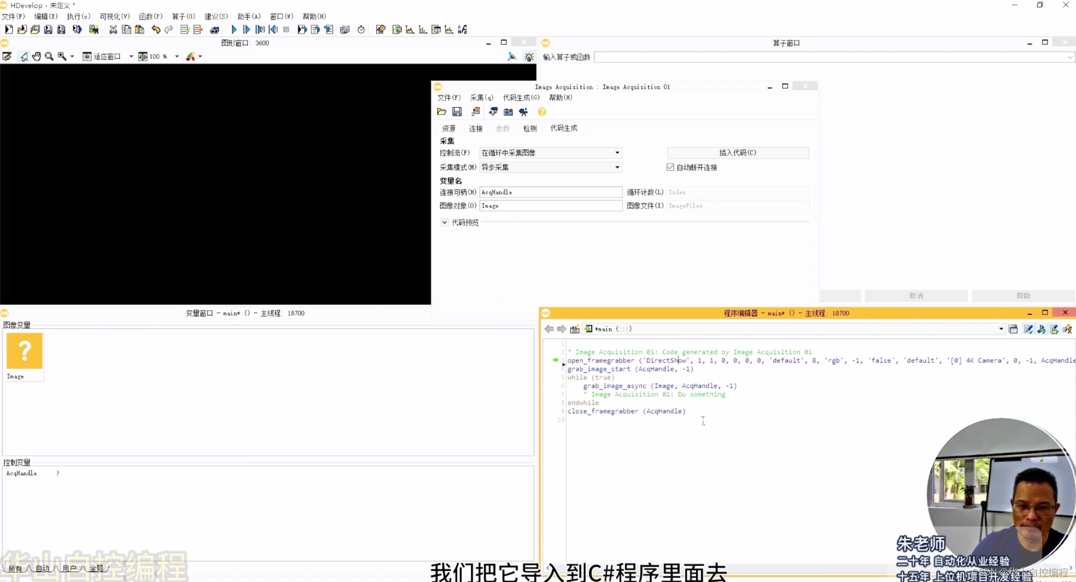
Task: Click the 插入代码(C) button
Action: [737, 153]
